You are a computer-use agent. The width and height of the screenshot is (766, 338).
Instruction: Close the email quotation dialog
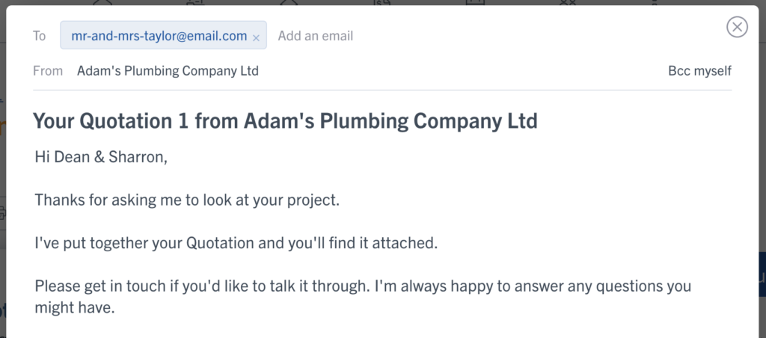tap(737, 27)
